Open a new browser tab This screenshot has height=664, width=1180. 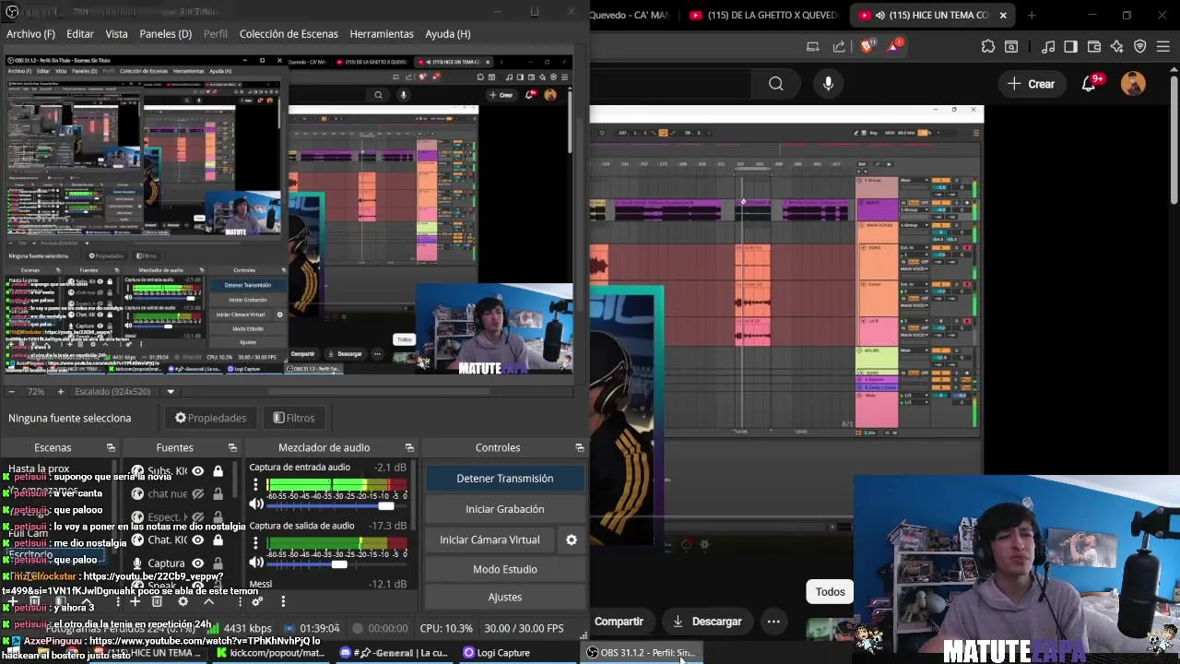[x=1031, y=15]
